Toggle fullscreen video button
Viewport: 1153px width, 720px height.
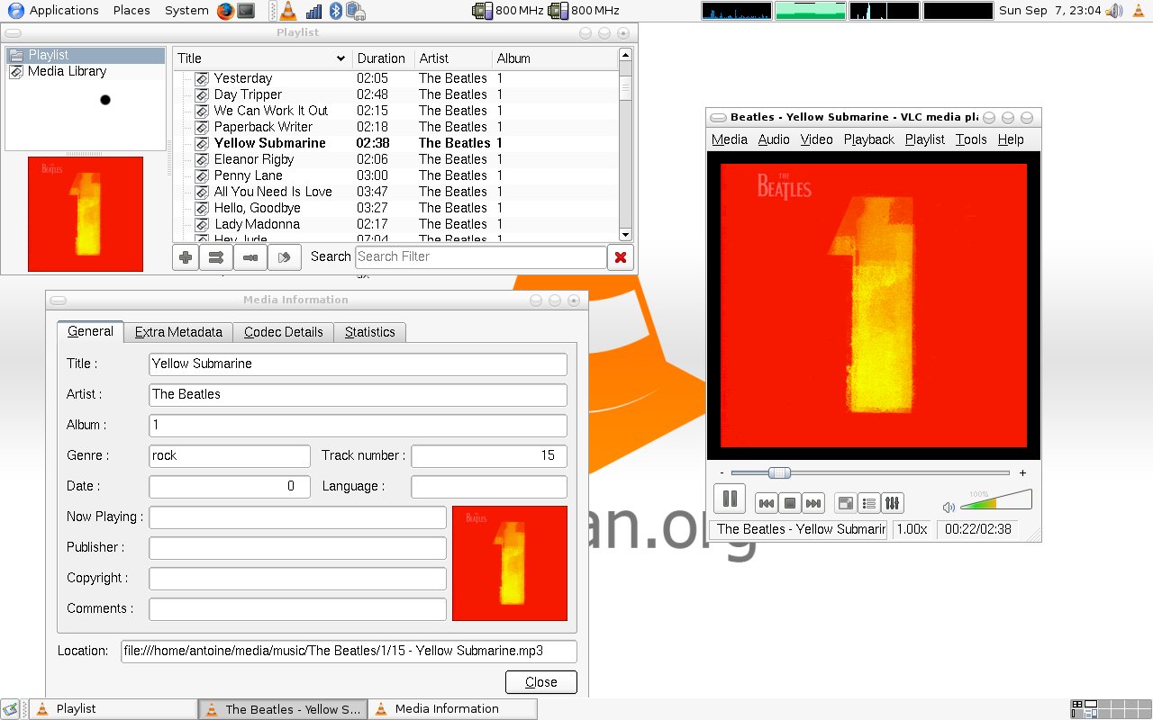[x=845, y=504]
